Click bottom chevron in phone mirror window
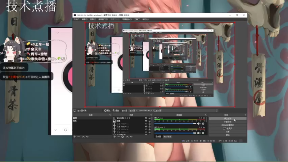 pyautogui.click(x=56, y=130)
